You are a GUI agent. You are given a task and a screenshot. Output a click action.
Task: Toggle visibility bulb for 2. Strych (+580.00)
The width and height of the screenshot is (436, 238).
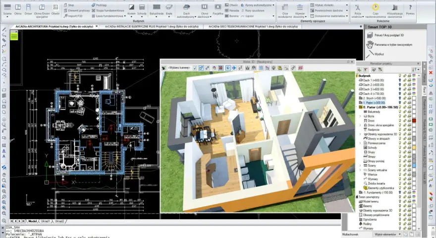pos(400,98)
